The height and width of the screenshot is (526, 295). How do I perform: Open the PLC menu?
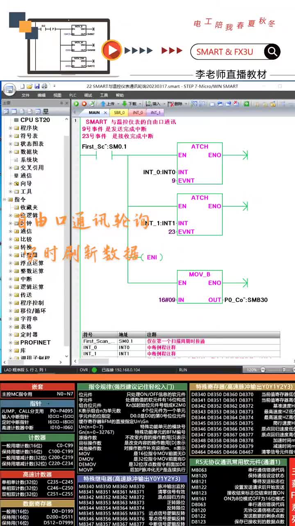coord(73,95)
